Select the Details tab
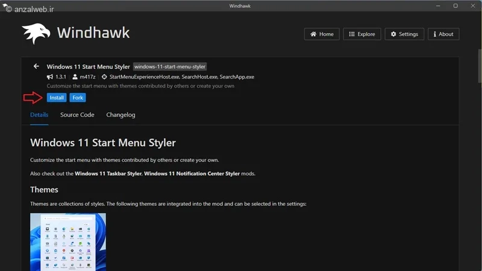The height and width of the screenshot is (271, 482). 39,115
